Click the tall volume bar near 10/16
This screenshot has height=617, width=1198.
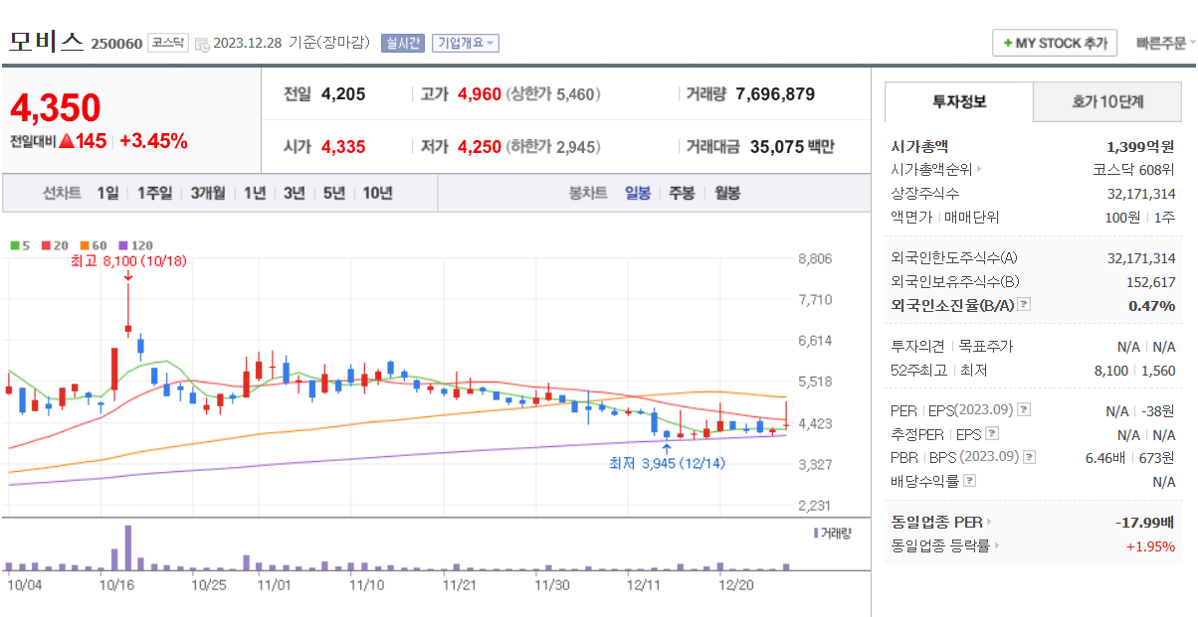tap(127, 547)
